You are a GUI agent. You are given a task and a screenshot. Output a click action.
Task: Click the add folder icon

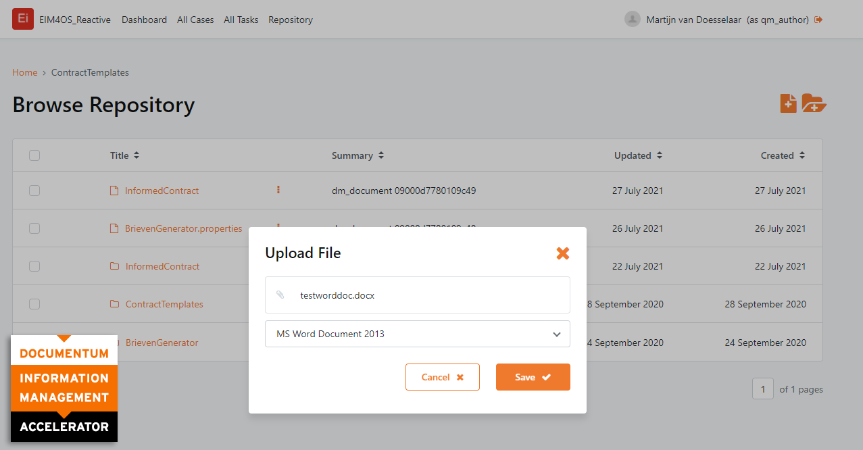[x=814, y=103]
